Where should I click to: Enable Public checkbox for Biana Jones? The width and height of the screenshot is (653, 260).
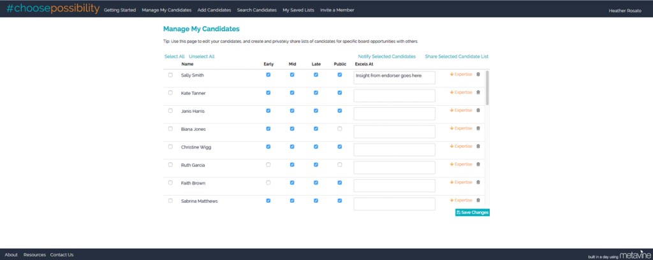coord(340,129)
